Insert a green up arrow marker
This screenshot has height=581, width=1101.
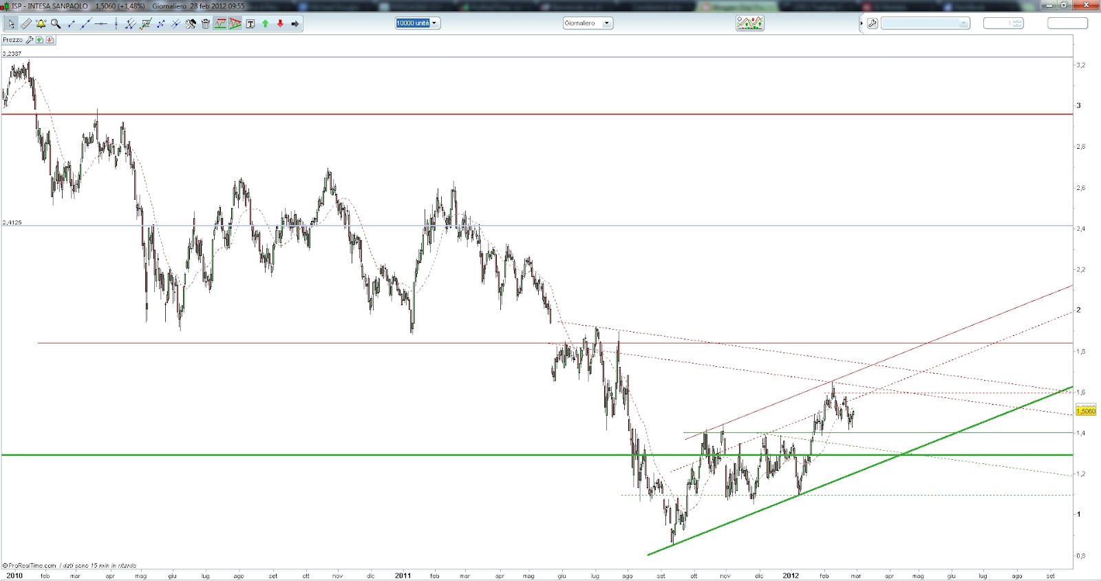(266, 23)
